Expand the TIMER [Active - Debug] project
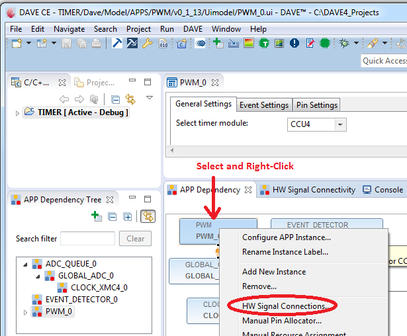 click(x=17, y=113)
